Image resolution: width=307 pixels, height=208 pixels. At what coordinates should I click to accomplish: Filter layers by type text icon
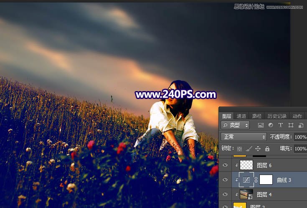pyautogui.click(x=281, y=125)
